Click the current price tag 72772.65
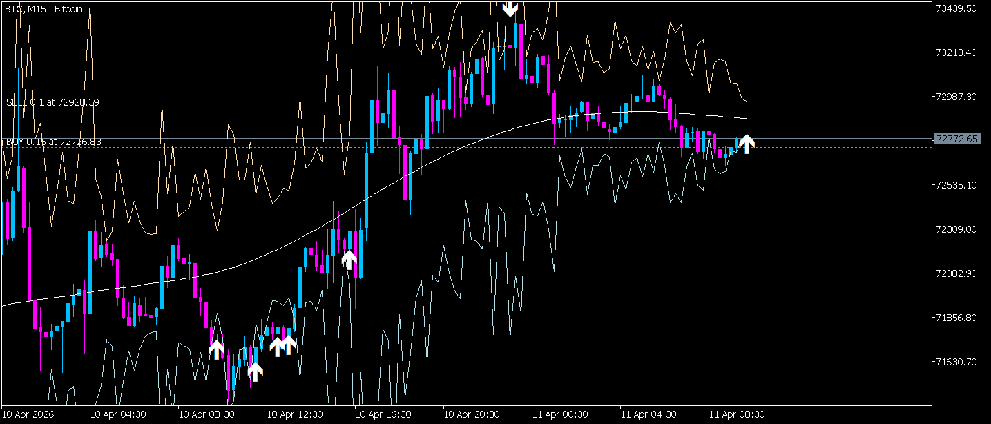Image resolution: width=991 pixels, height=424 pixels. point(956,139)
